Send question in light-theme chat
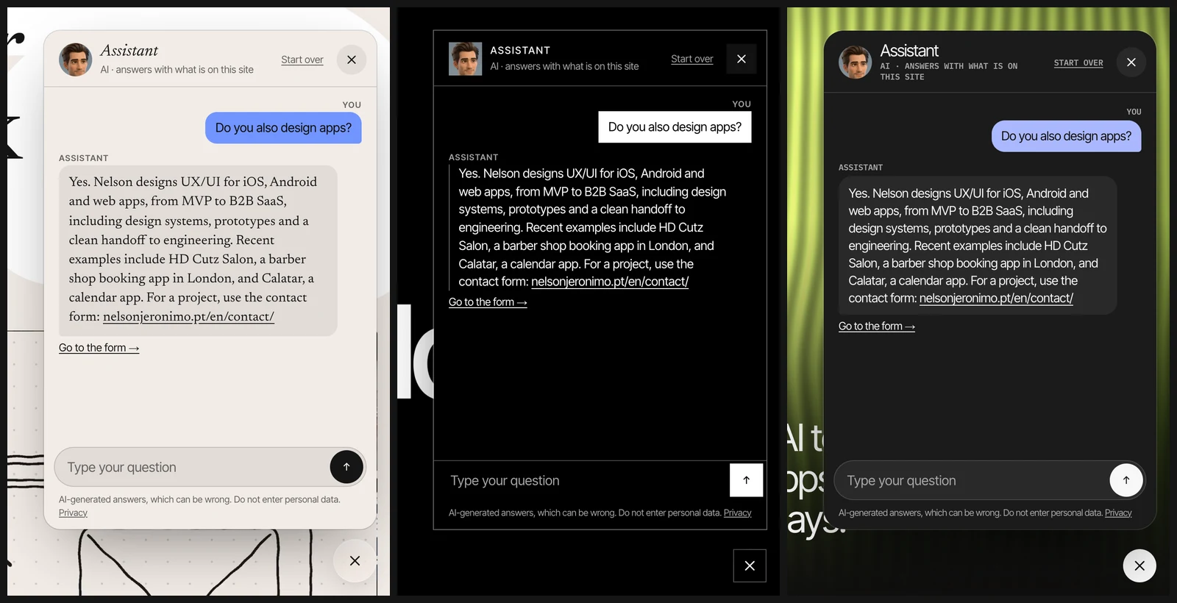 346,467
